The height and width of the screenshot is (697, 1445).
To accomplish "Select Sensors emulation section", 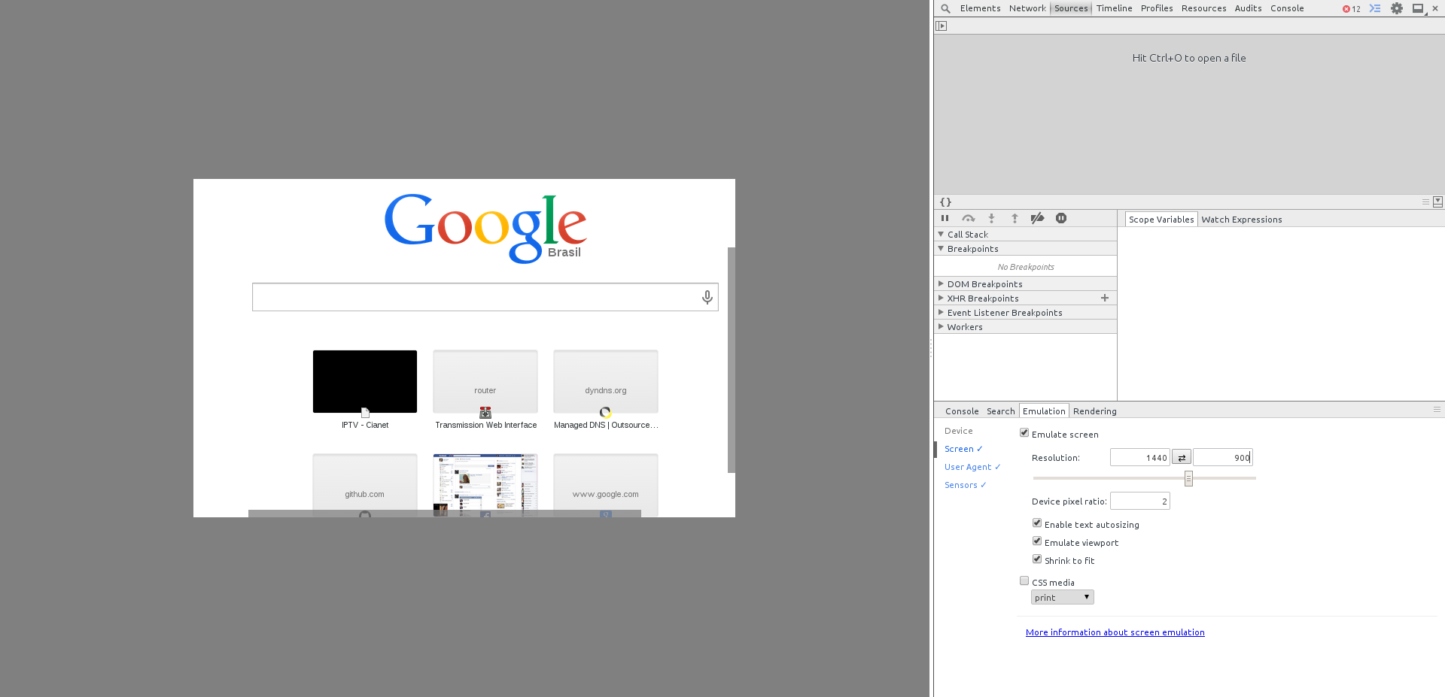I will (x=965, y=485).
